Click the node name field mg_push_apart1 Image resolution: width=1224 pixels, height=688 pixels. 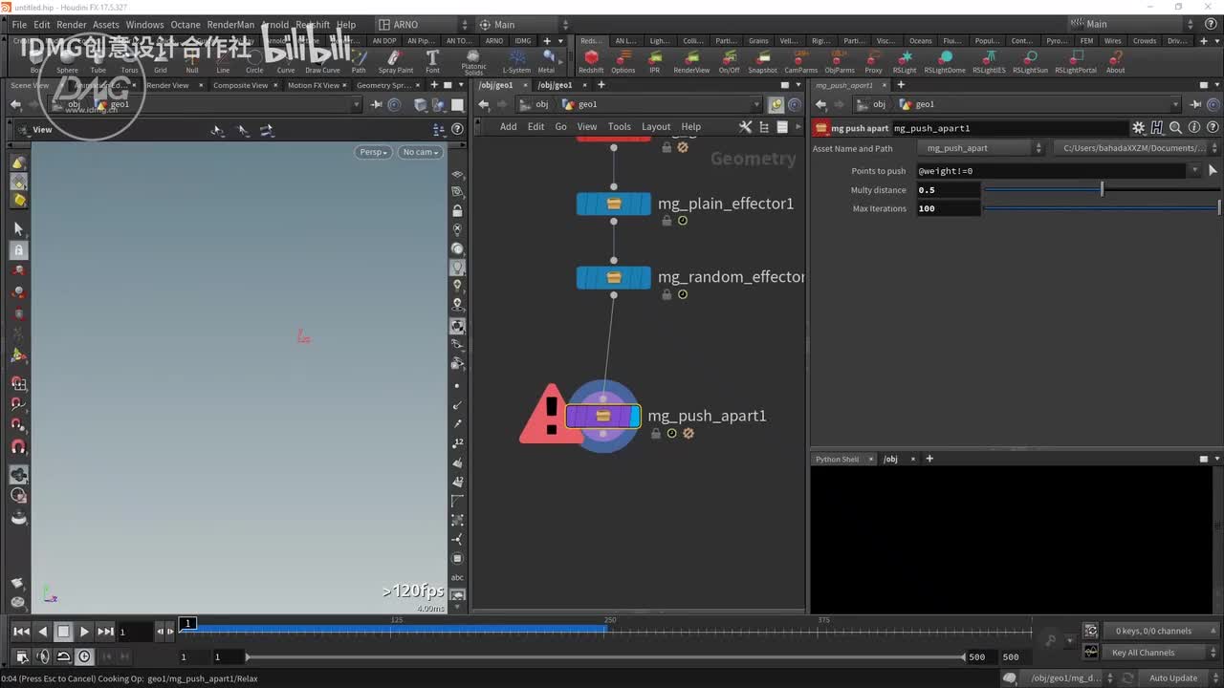coord(1008,127)
